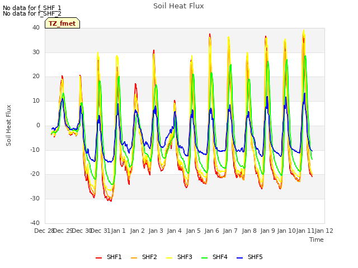
Task: Click the '0' y-axis tick label
Action: coord(38,125)
